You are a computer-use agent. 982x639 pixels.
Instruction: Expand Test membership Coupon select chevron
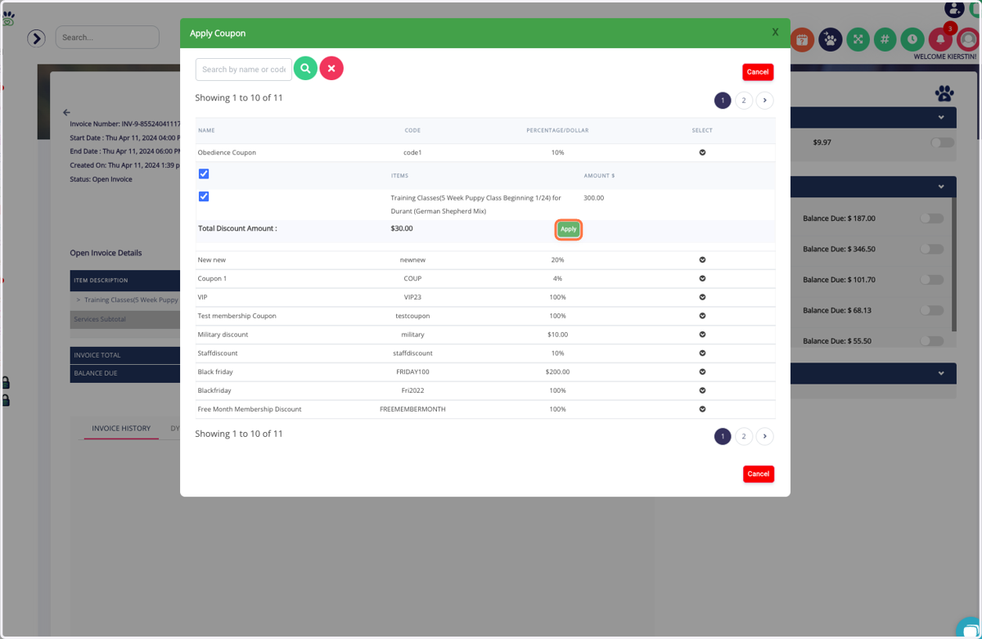click(702, 316)
